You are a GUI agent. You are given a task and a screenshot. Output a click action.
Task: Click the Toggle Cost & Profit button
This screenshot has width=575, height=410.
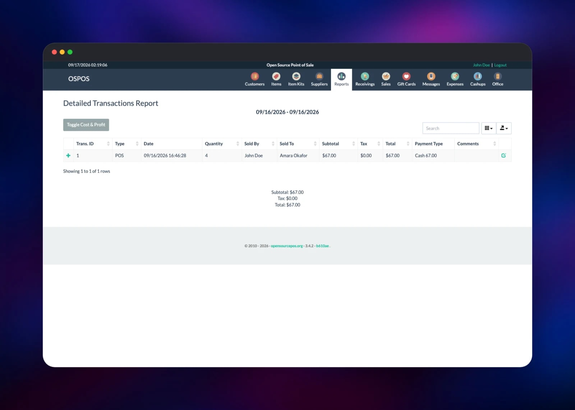[x=86, y=125]
